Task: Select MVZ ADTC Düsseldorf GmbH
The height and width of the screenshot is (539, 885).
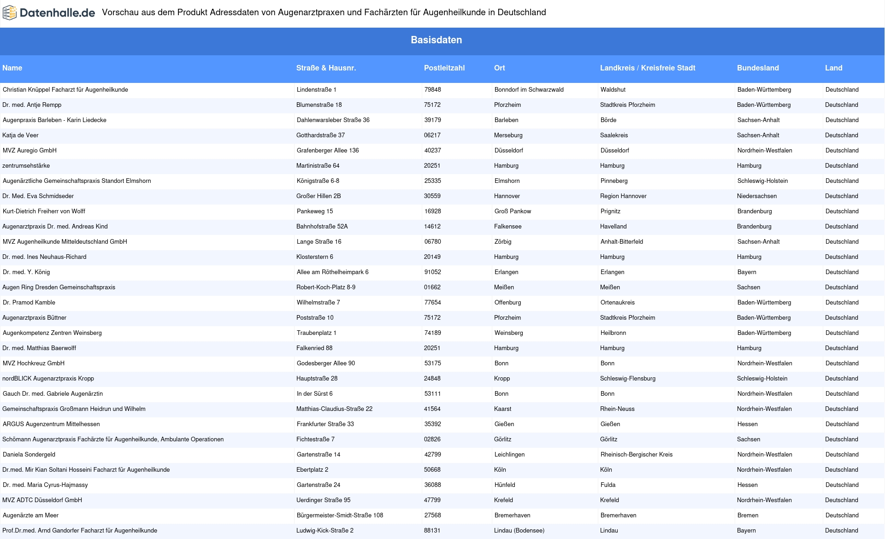Action: (42, 500)
